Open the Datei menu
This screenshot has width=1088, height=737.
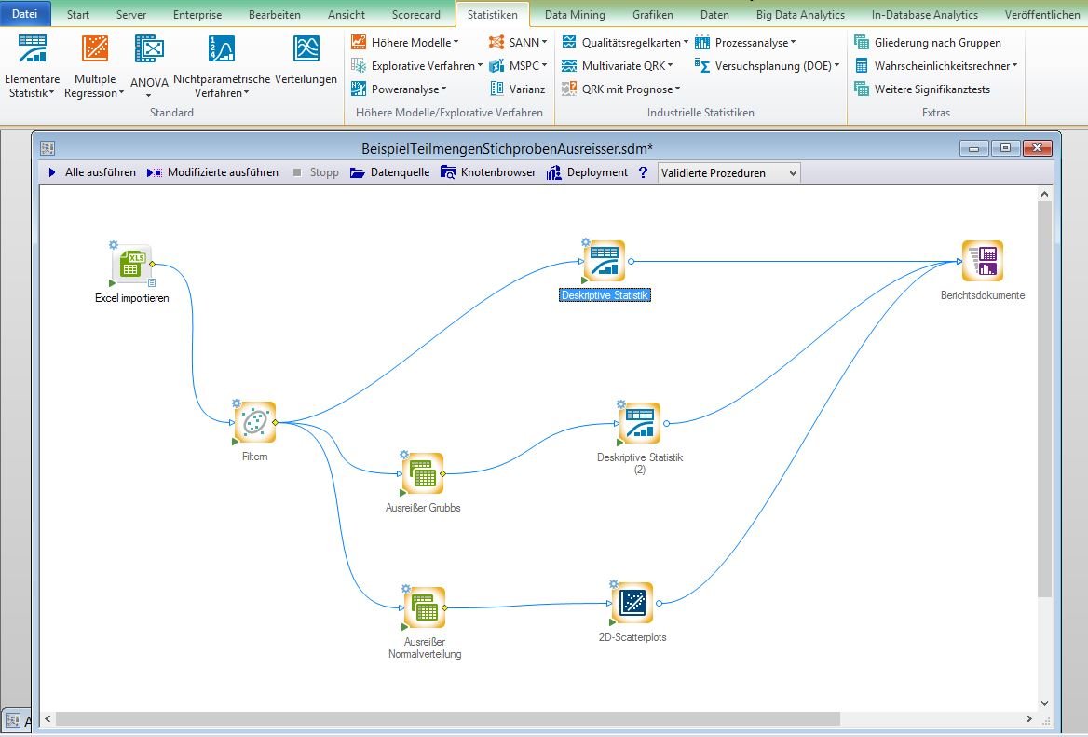(x=25, y=15)
